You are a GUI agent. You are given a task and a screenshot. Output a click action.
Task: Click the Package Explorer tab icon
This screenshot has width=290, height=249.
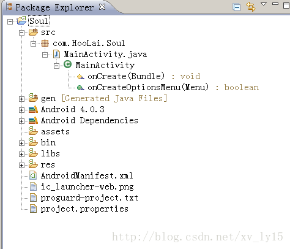point(9,7)
